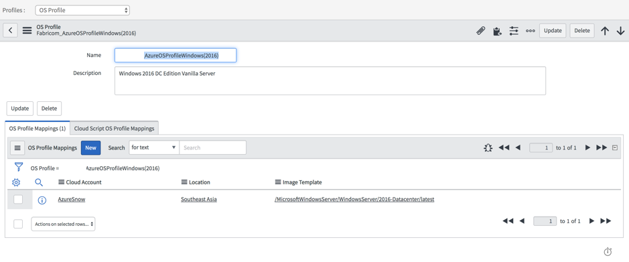
Task: Click Update button in header
Action: (x=553, y=31)
